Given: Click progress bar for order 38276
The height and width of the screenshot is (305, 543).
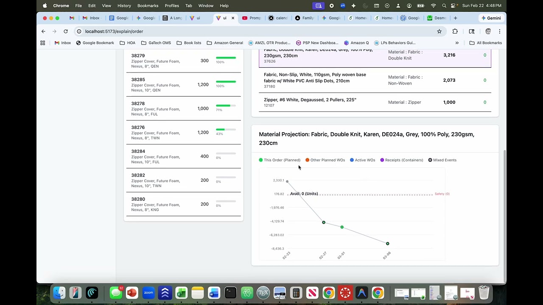Looking at the screenshot, I should pos(226,129).
